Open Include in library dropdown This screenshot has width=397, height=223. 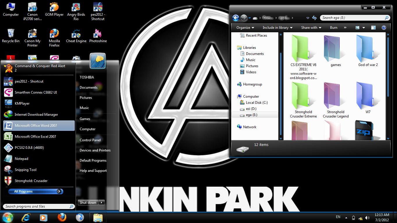[x=277, y=28]
